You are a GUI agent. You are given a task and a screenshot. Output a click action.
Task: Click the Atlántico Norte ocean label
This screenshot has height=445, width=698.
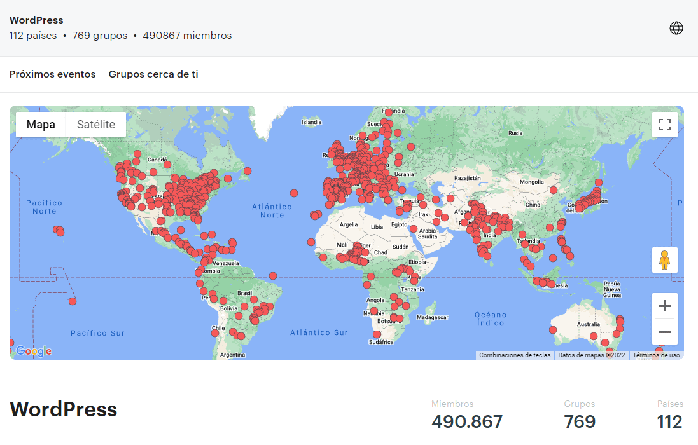coord(272,210)
